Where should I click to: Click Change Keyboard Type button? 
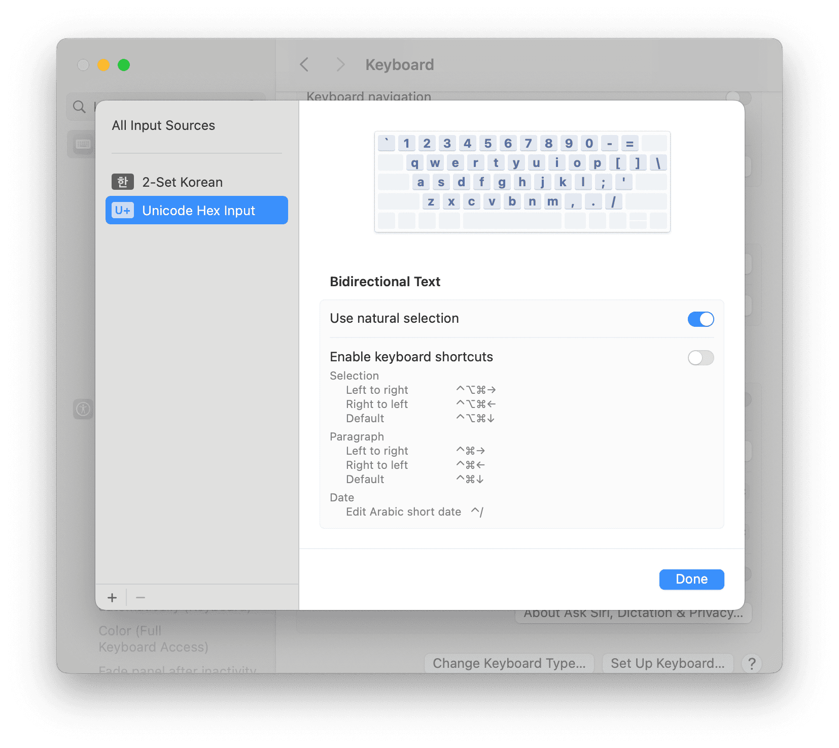pyautogui.click(x=509, y=663)
